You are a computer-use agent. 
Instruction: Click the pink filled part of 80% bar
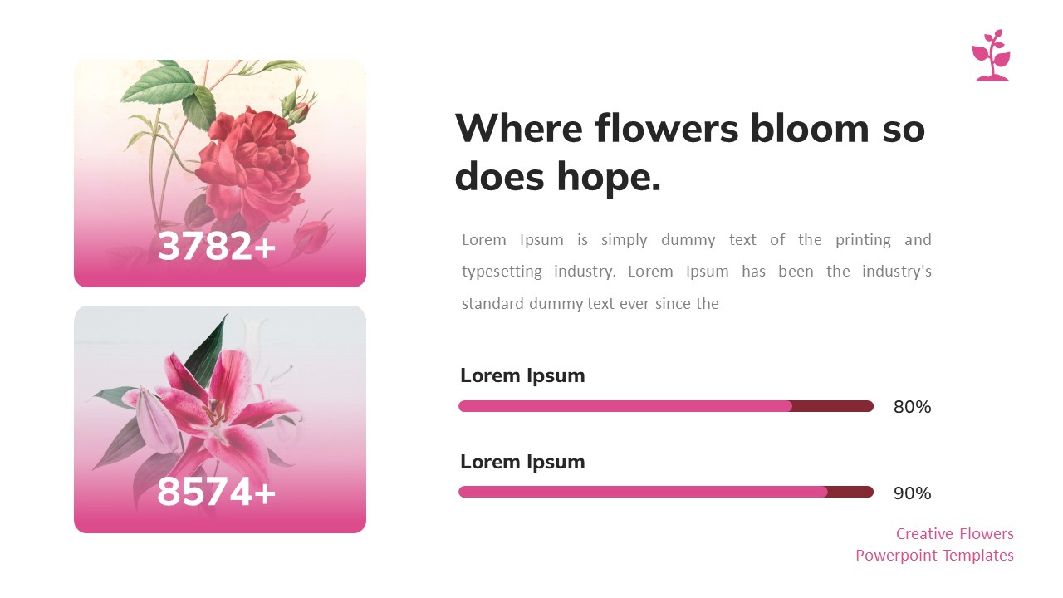[623, 406]
